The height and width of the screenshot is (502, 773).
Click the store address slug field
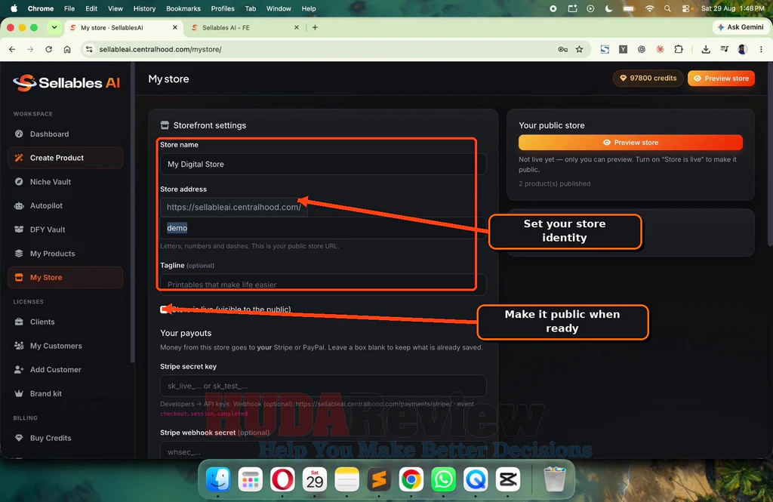(323, 228)
